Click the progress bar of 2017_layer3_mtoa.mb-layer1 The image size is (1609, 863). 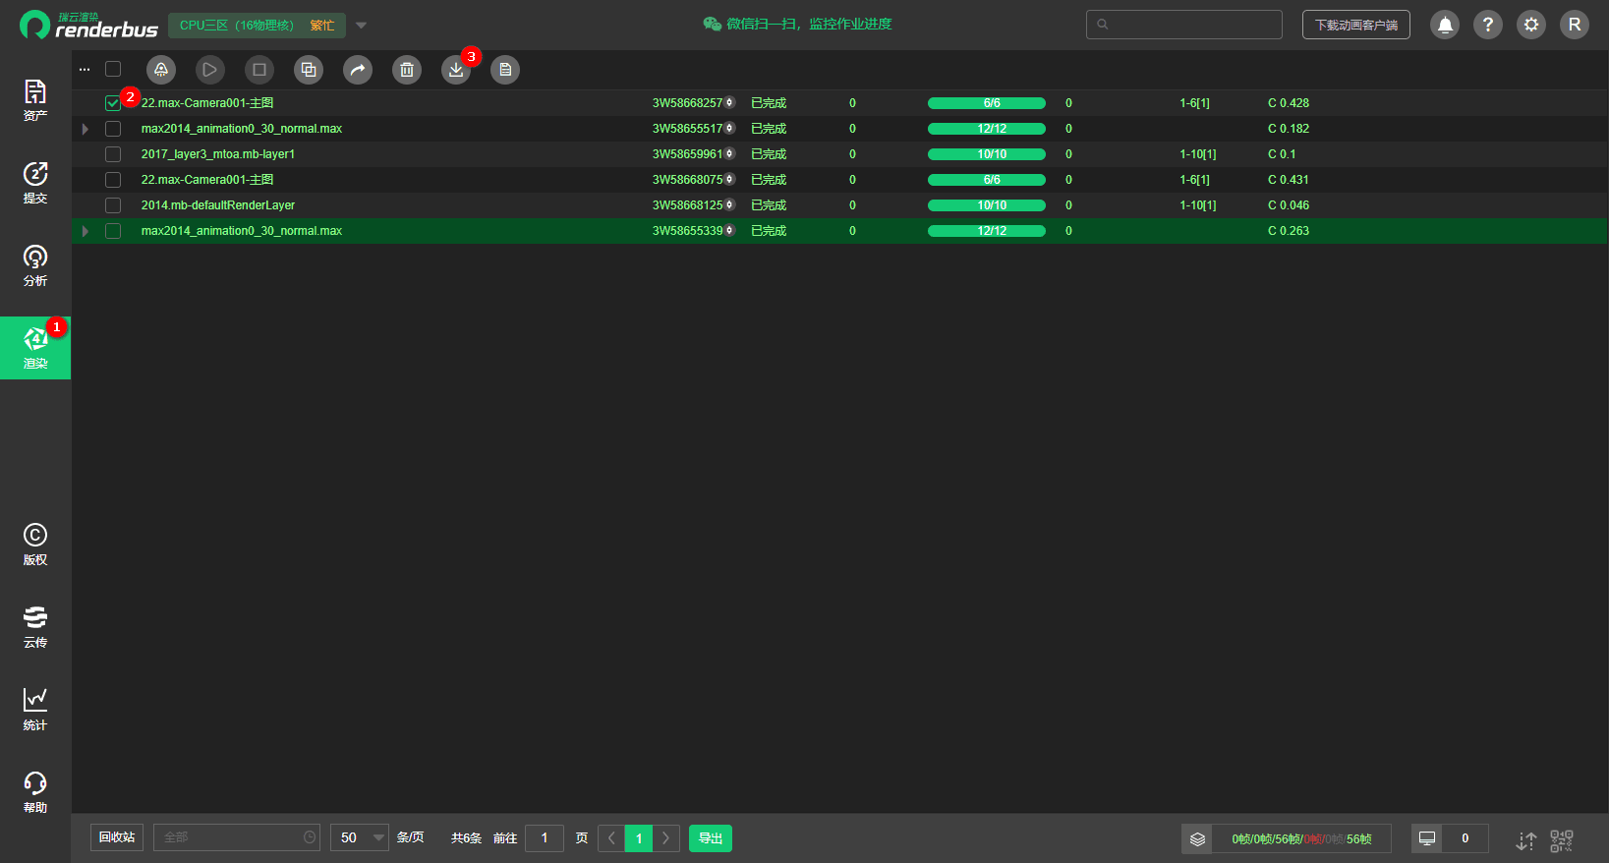click(986, 154)
